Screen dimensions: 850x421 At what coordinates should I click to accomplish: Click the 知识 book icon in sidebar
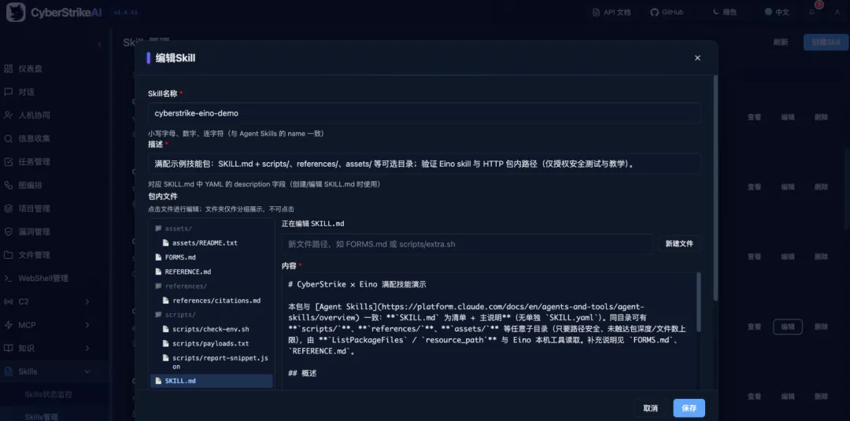tap(8, 348)
